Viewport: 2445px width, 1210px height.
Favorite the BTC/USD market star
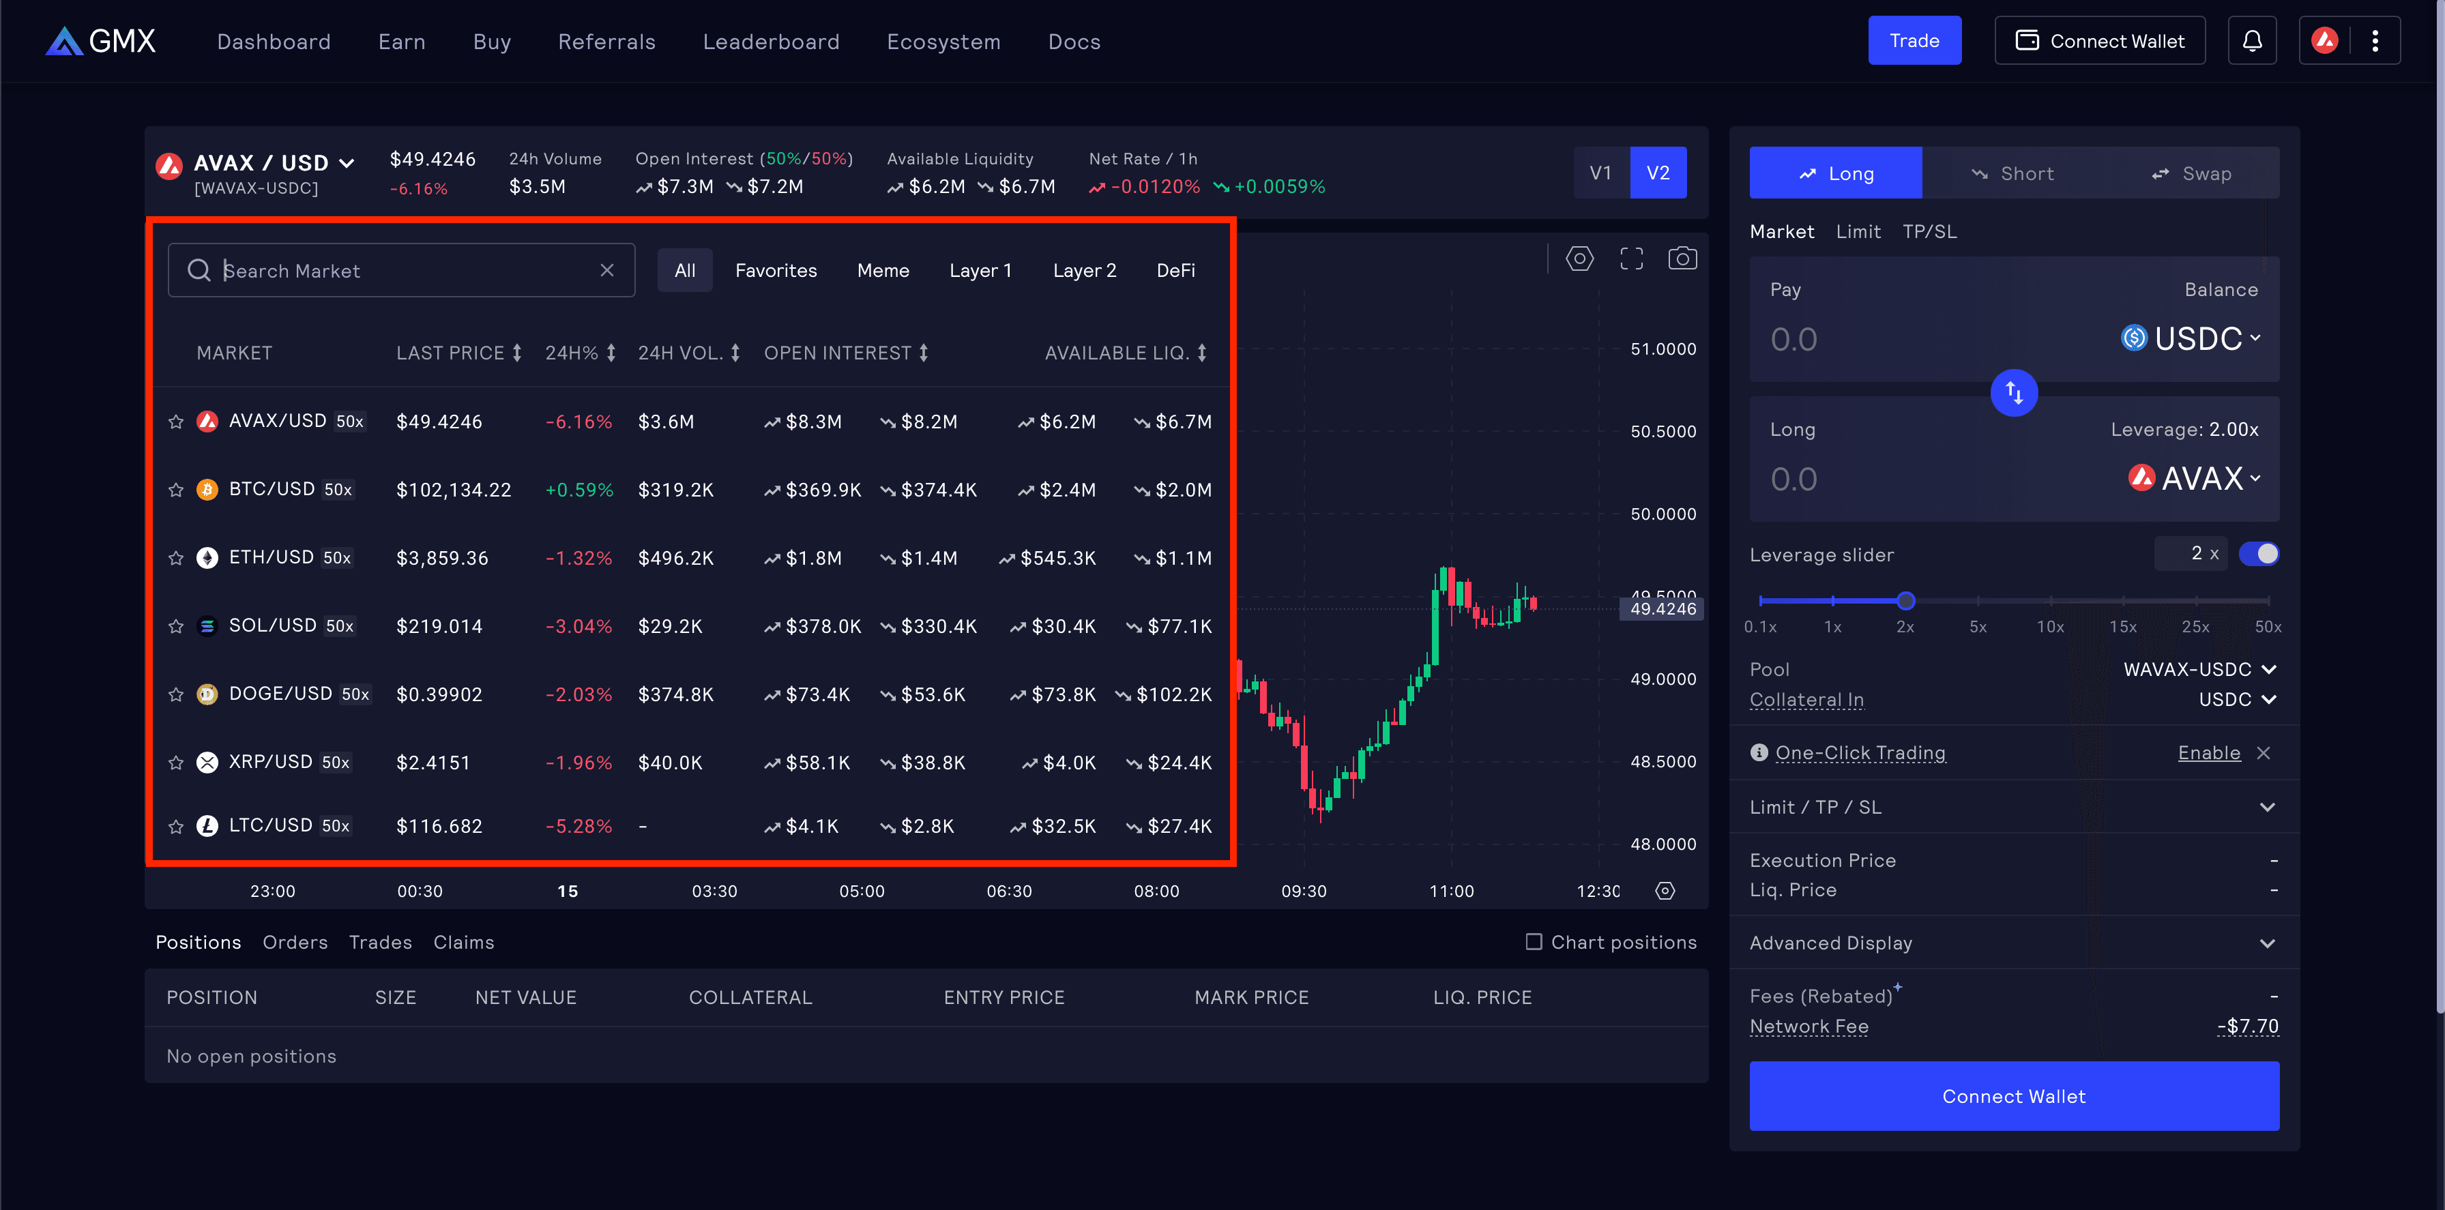(x=175, y=490)
